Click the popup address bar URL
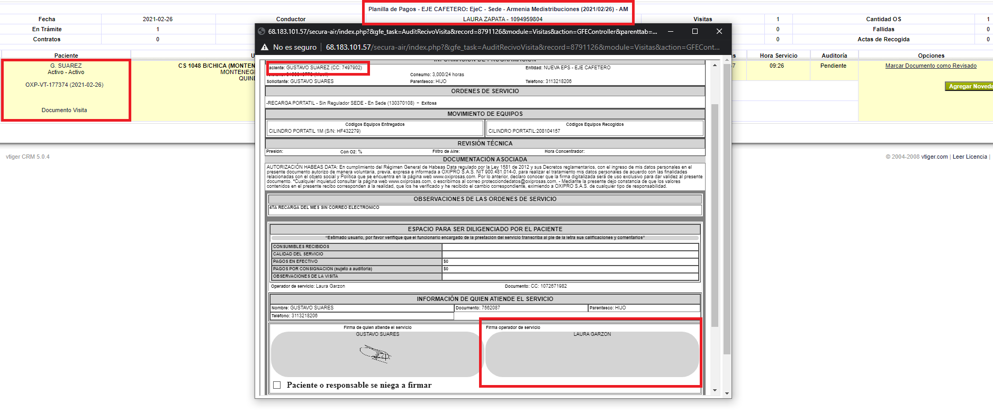Viewport: 993px width, 412px height. (x=522, y=47)
